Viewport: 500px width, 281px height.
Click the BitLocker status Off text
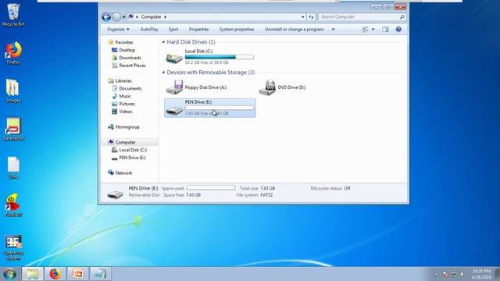(x=347, y=188)
